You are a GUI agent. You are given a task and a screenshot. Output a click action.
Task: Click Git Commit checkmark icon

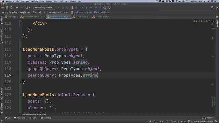91,8
